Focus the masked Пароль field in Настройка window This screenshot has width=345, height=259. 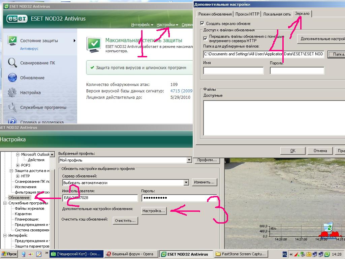pyautogui.click(x=179, y=198)
